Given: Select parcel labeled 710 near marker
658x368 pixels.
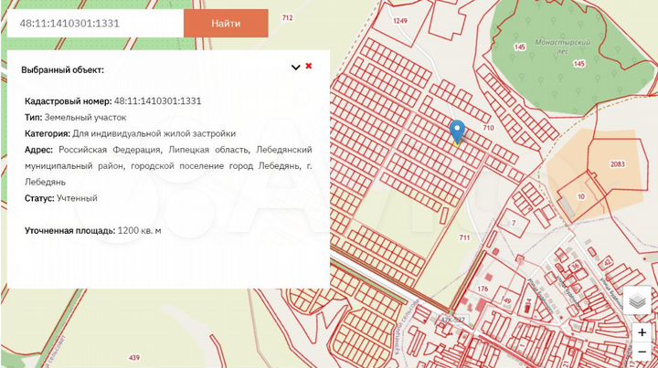Looking at the screenshot, I should 488,129.
